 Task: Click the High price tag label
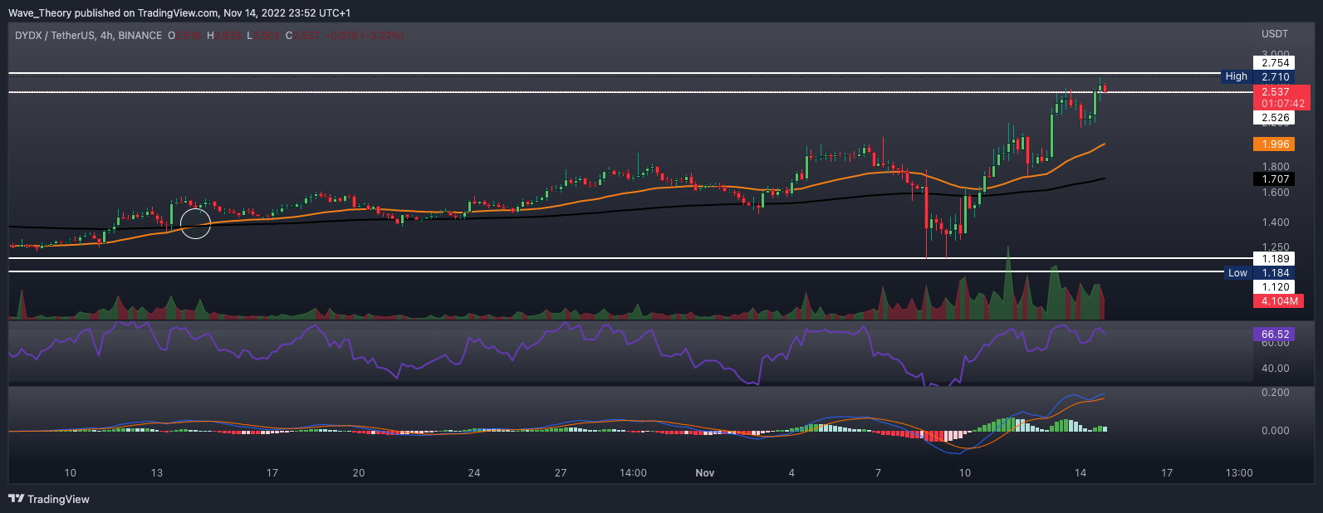pos(1236,76)
